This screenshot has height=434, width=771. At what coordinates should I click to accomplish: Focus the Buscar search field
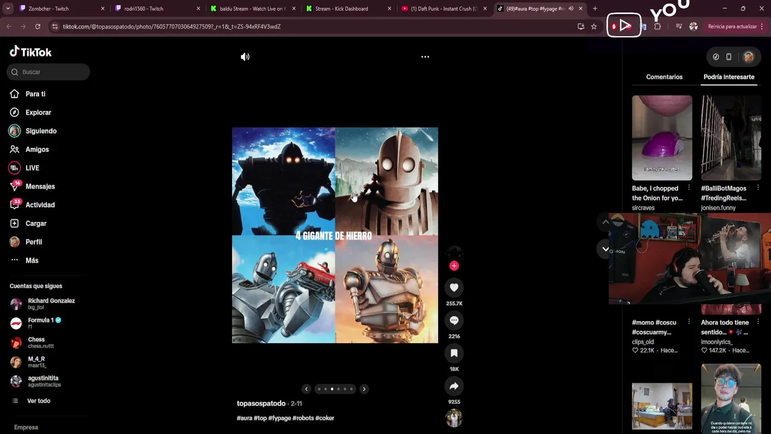coord(48,72)
